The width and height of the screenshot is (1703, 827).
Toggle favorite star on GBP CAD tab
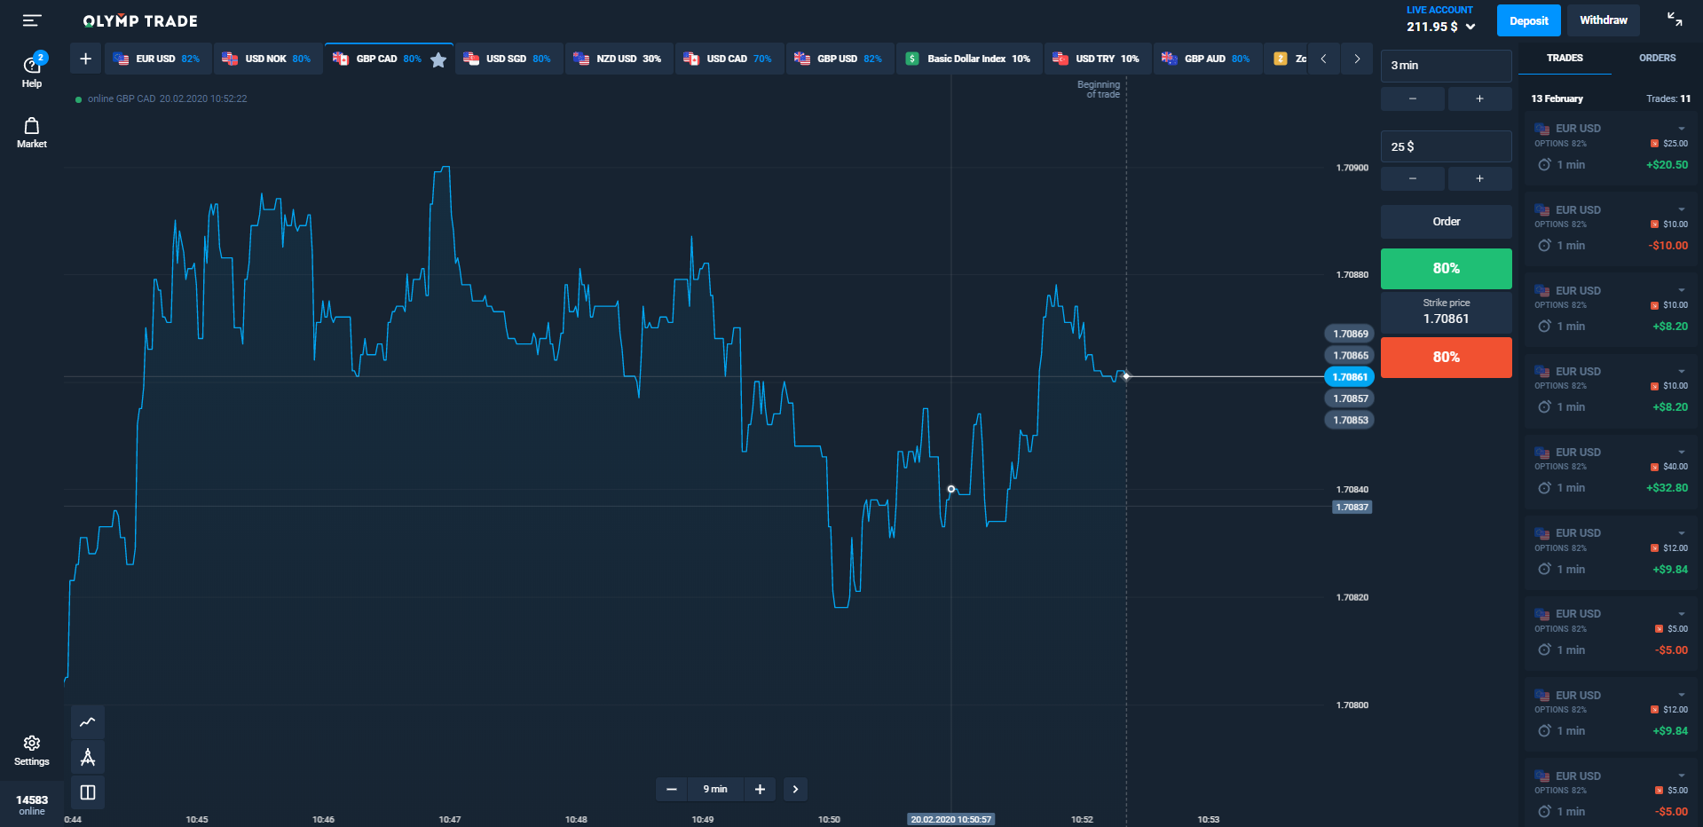[x=438, y=59]
